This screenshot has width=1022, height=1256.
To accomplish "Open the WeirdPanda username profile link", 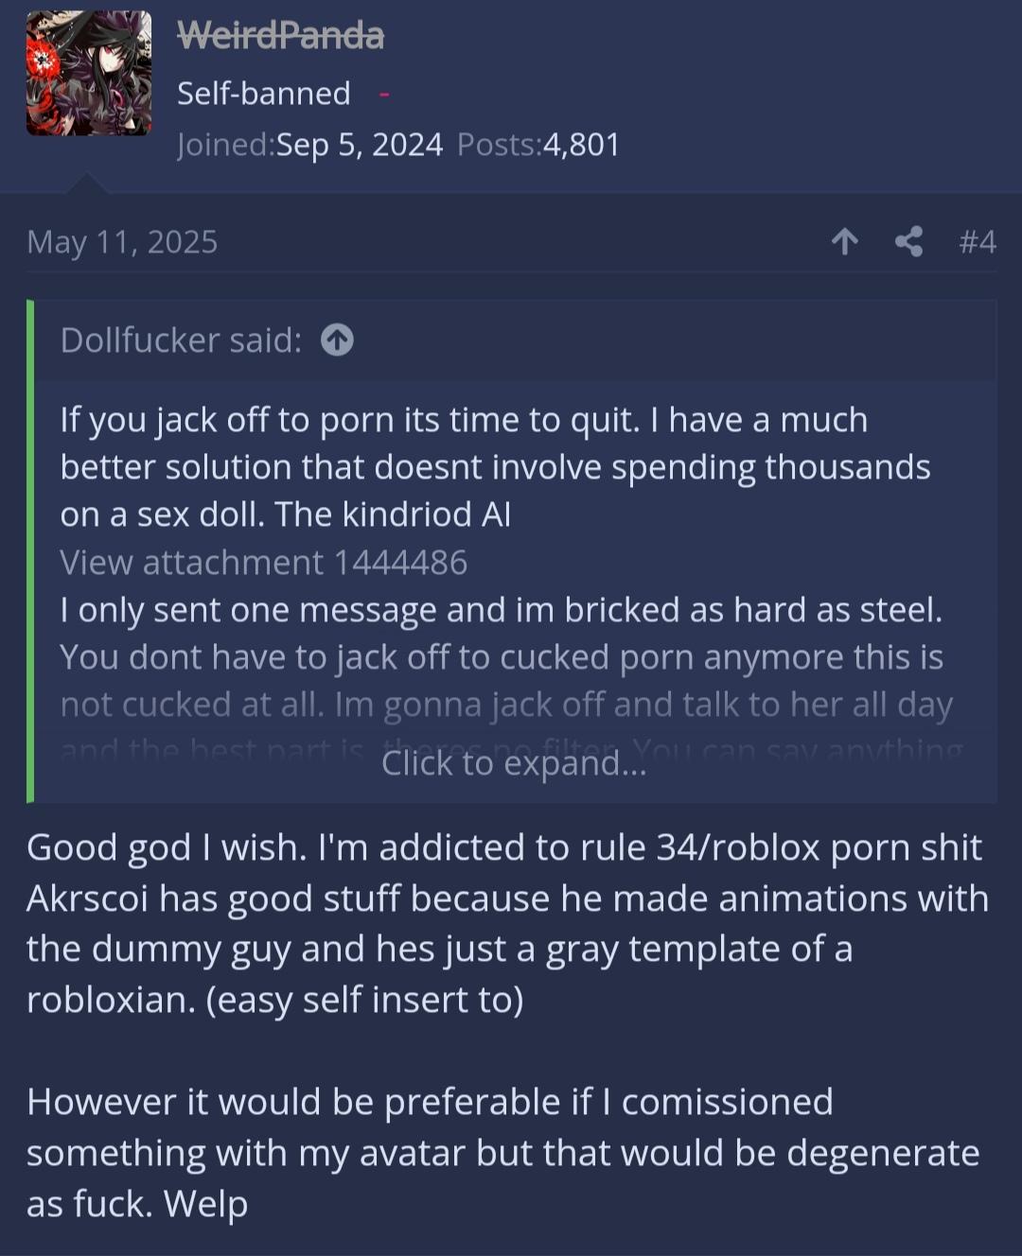I will [280, 36].
